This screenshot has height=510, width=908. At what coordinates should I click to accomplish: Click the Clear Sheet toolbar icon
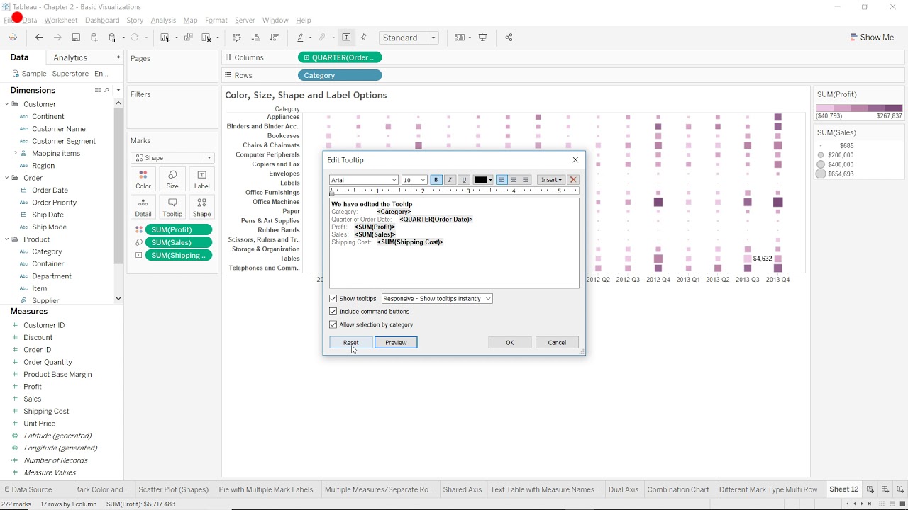tap(206, 38)
